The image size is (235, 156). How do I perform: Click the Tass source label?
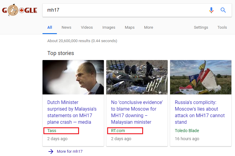coord(52,131)
